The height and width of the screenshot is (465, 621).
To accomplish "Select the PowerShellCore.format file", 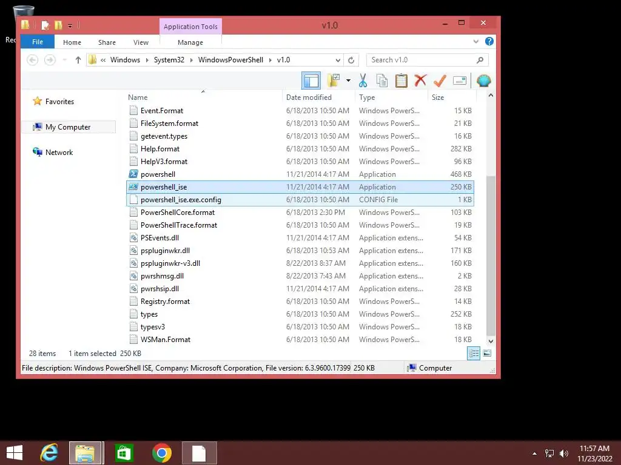I will pyautogui.click(x=300, y=213).
